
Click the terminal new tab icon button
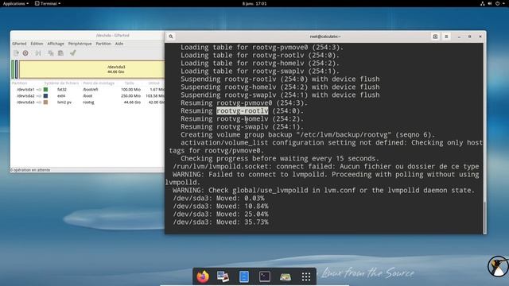435,37
